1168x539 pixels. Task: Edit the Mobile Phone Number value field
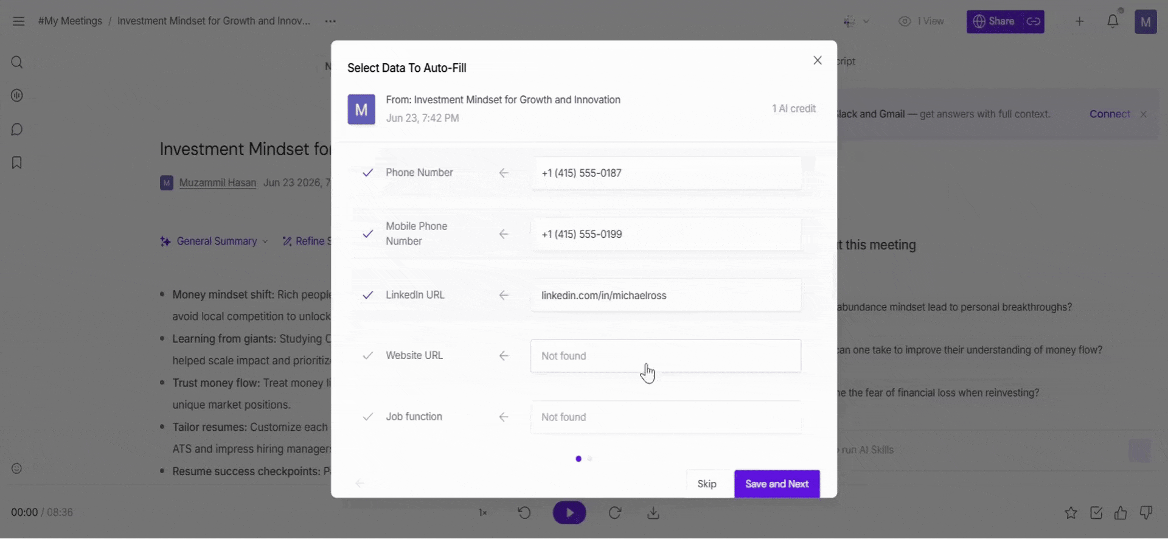(x=666, y=234)
